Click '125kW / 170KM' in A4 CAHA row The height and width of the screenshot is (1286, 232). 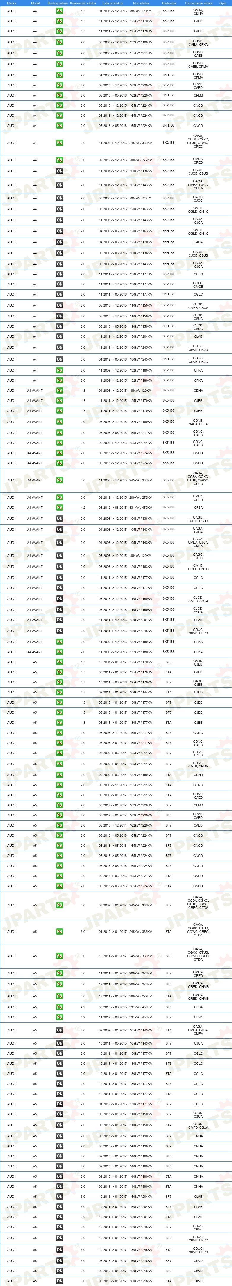(x=141, y=242)
